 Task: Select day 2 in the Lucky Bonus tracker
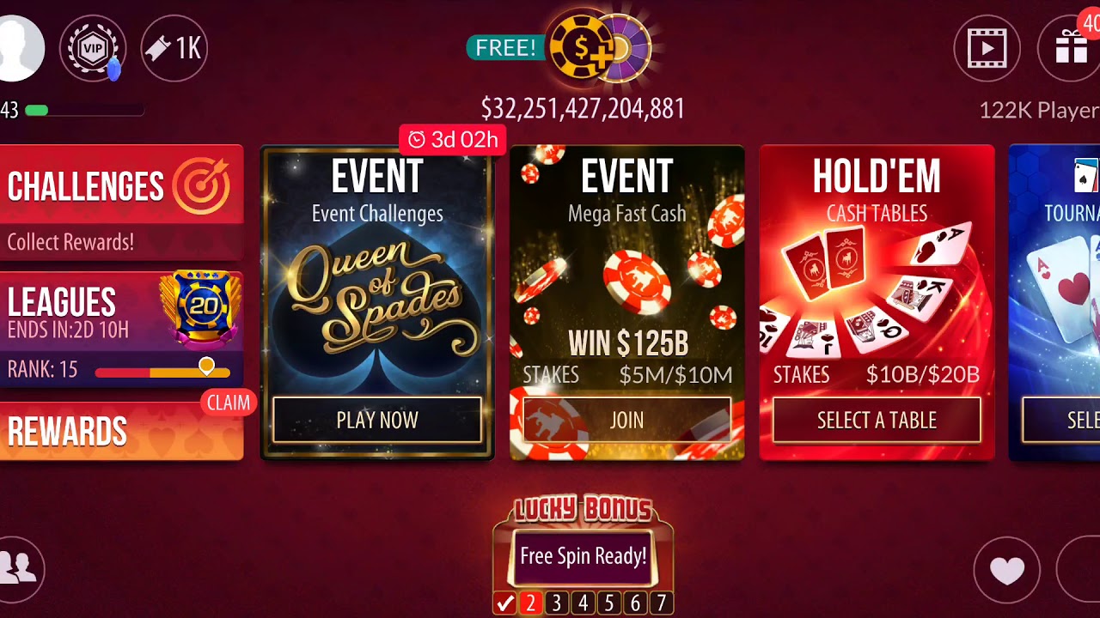click(530, 603)
